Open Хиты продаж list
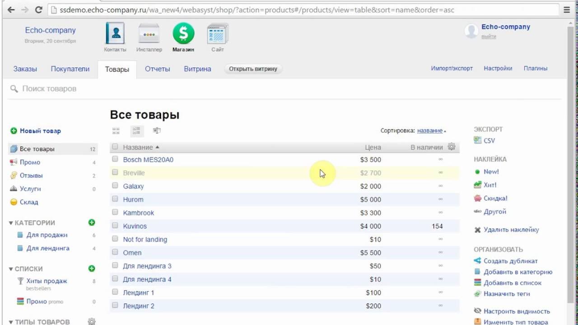The height and width of the screenshot is (325, 578). tap(47, 281)
